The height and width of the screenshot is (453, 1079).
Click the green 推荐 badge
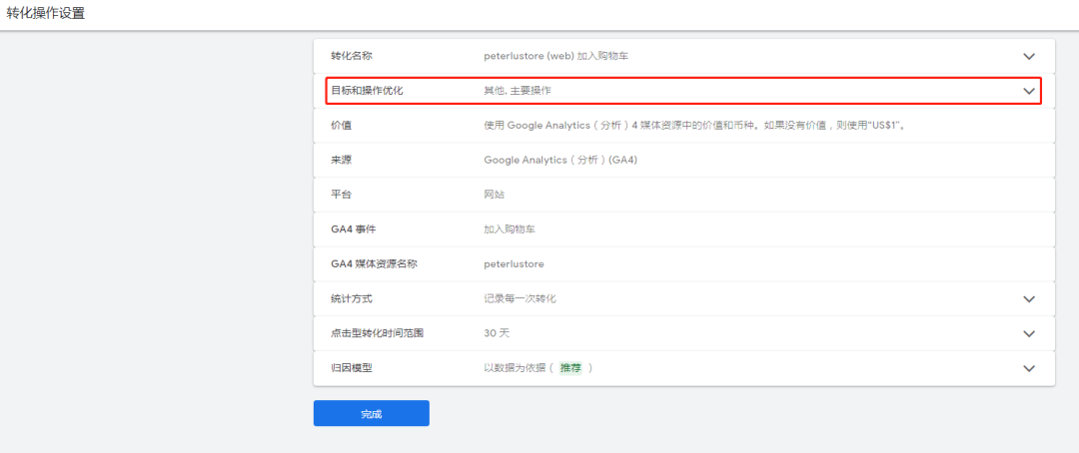[569, 368]
